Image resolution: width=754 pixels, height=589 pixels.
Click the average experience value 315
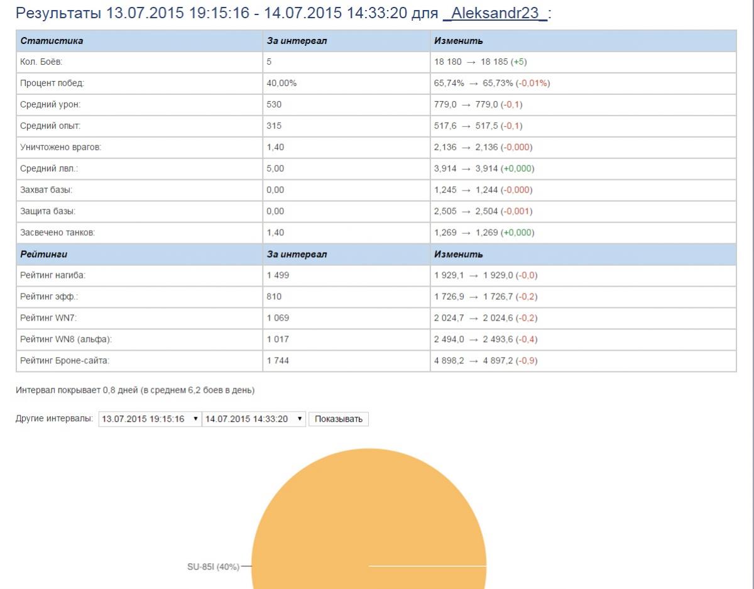point(274,126)
